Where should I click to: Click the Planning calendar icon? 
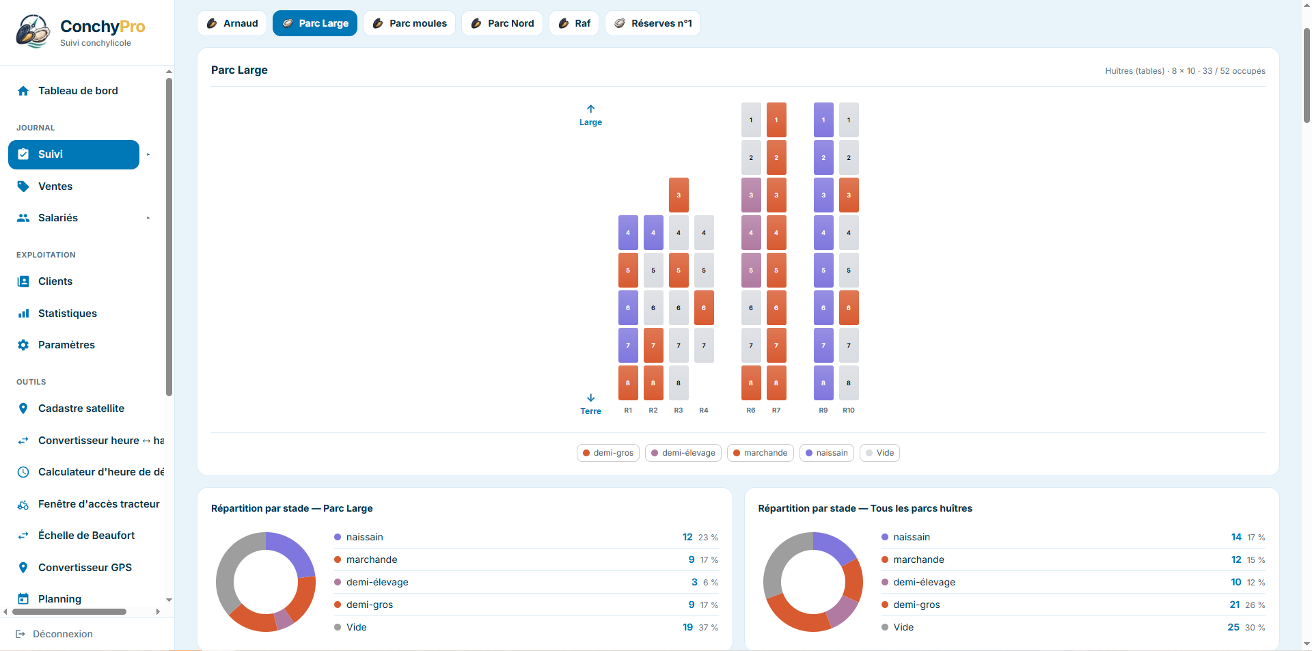[x=23, y=599]
